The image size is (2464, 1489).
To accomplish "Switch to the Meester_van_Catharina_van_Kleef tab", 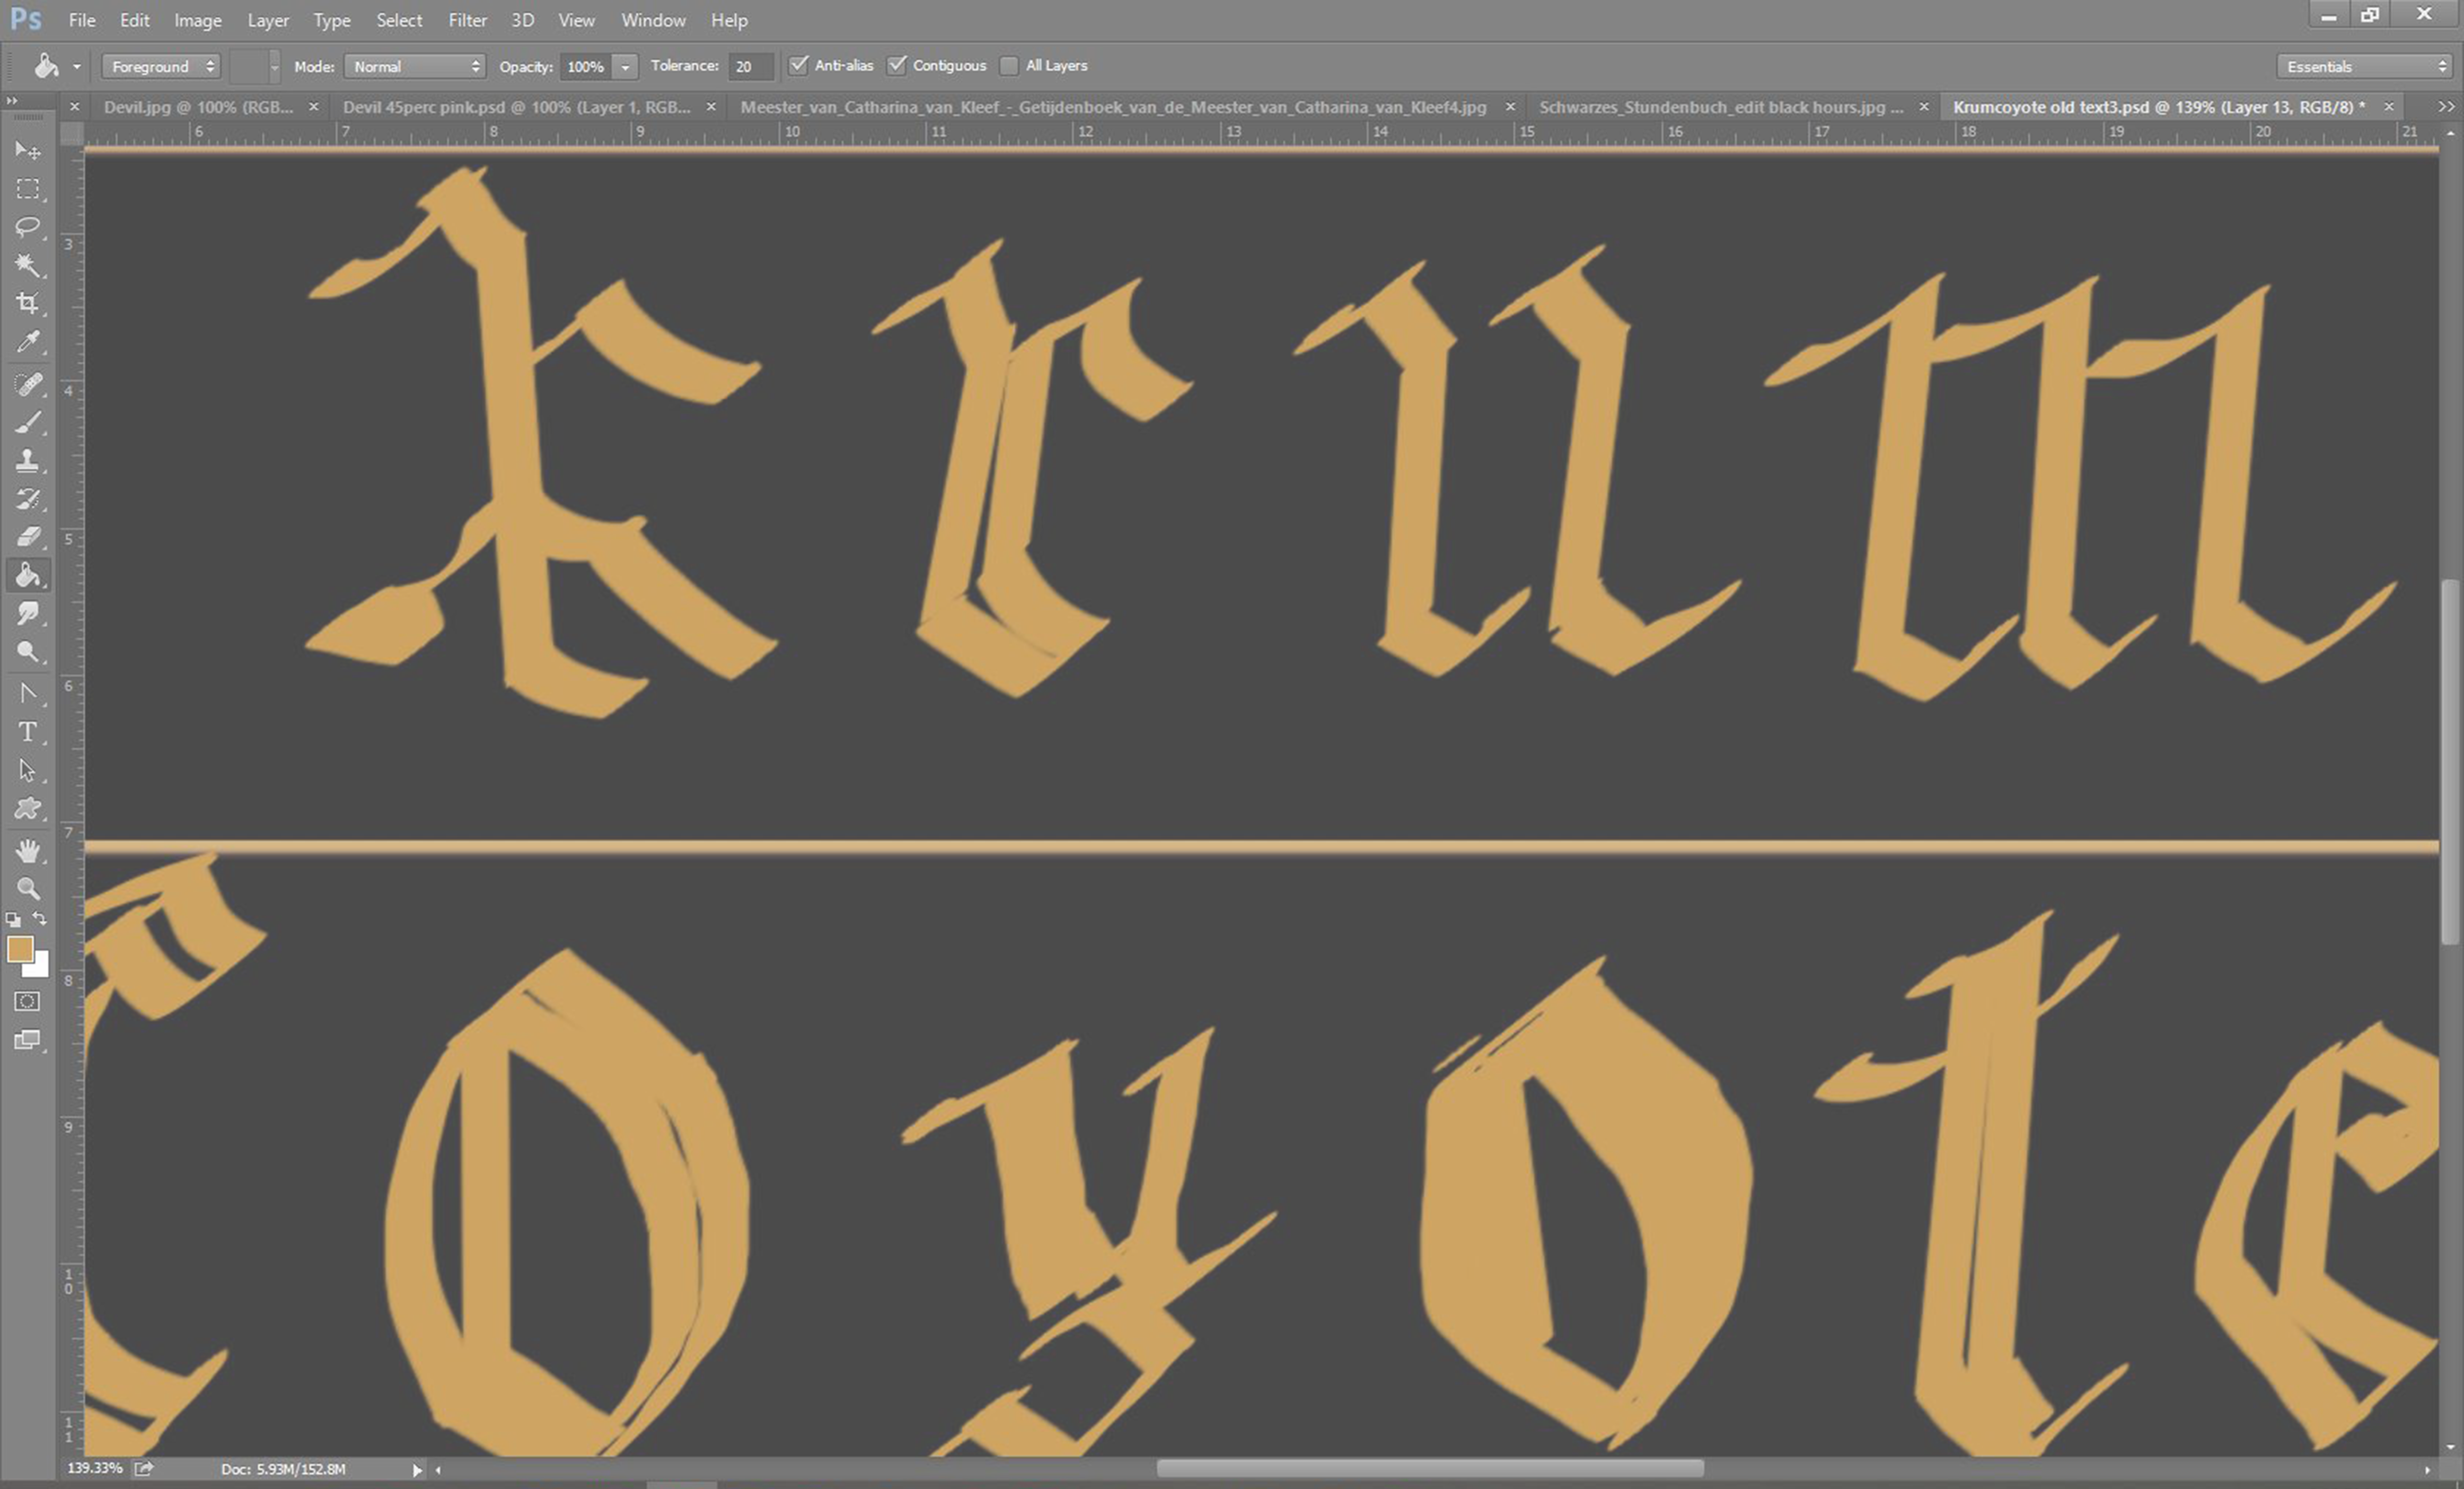I will [x=1113, y=107].
